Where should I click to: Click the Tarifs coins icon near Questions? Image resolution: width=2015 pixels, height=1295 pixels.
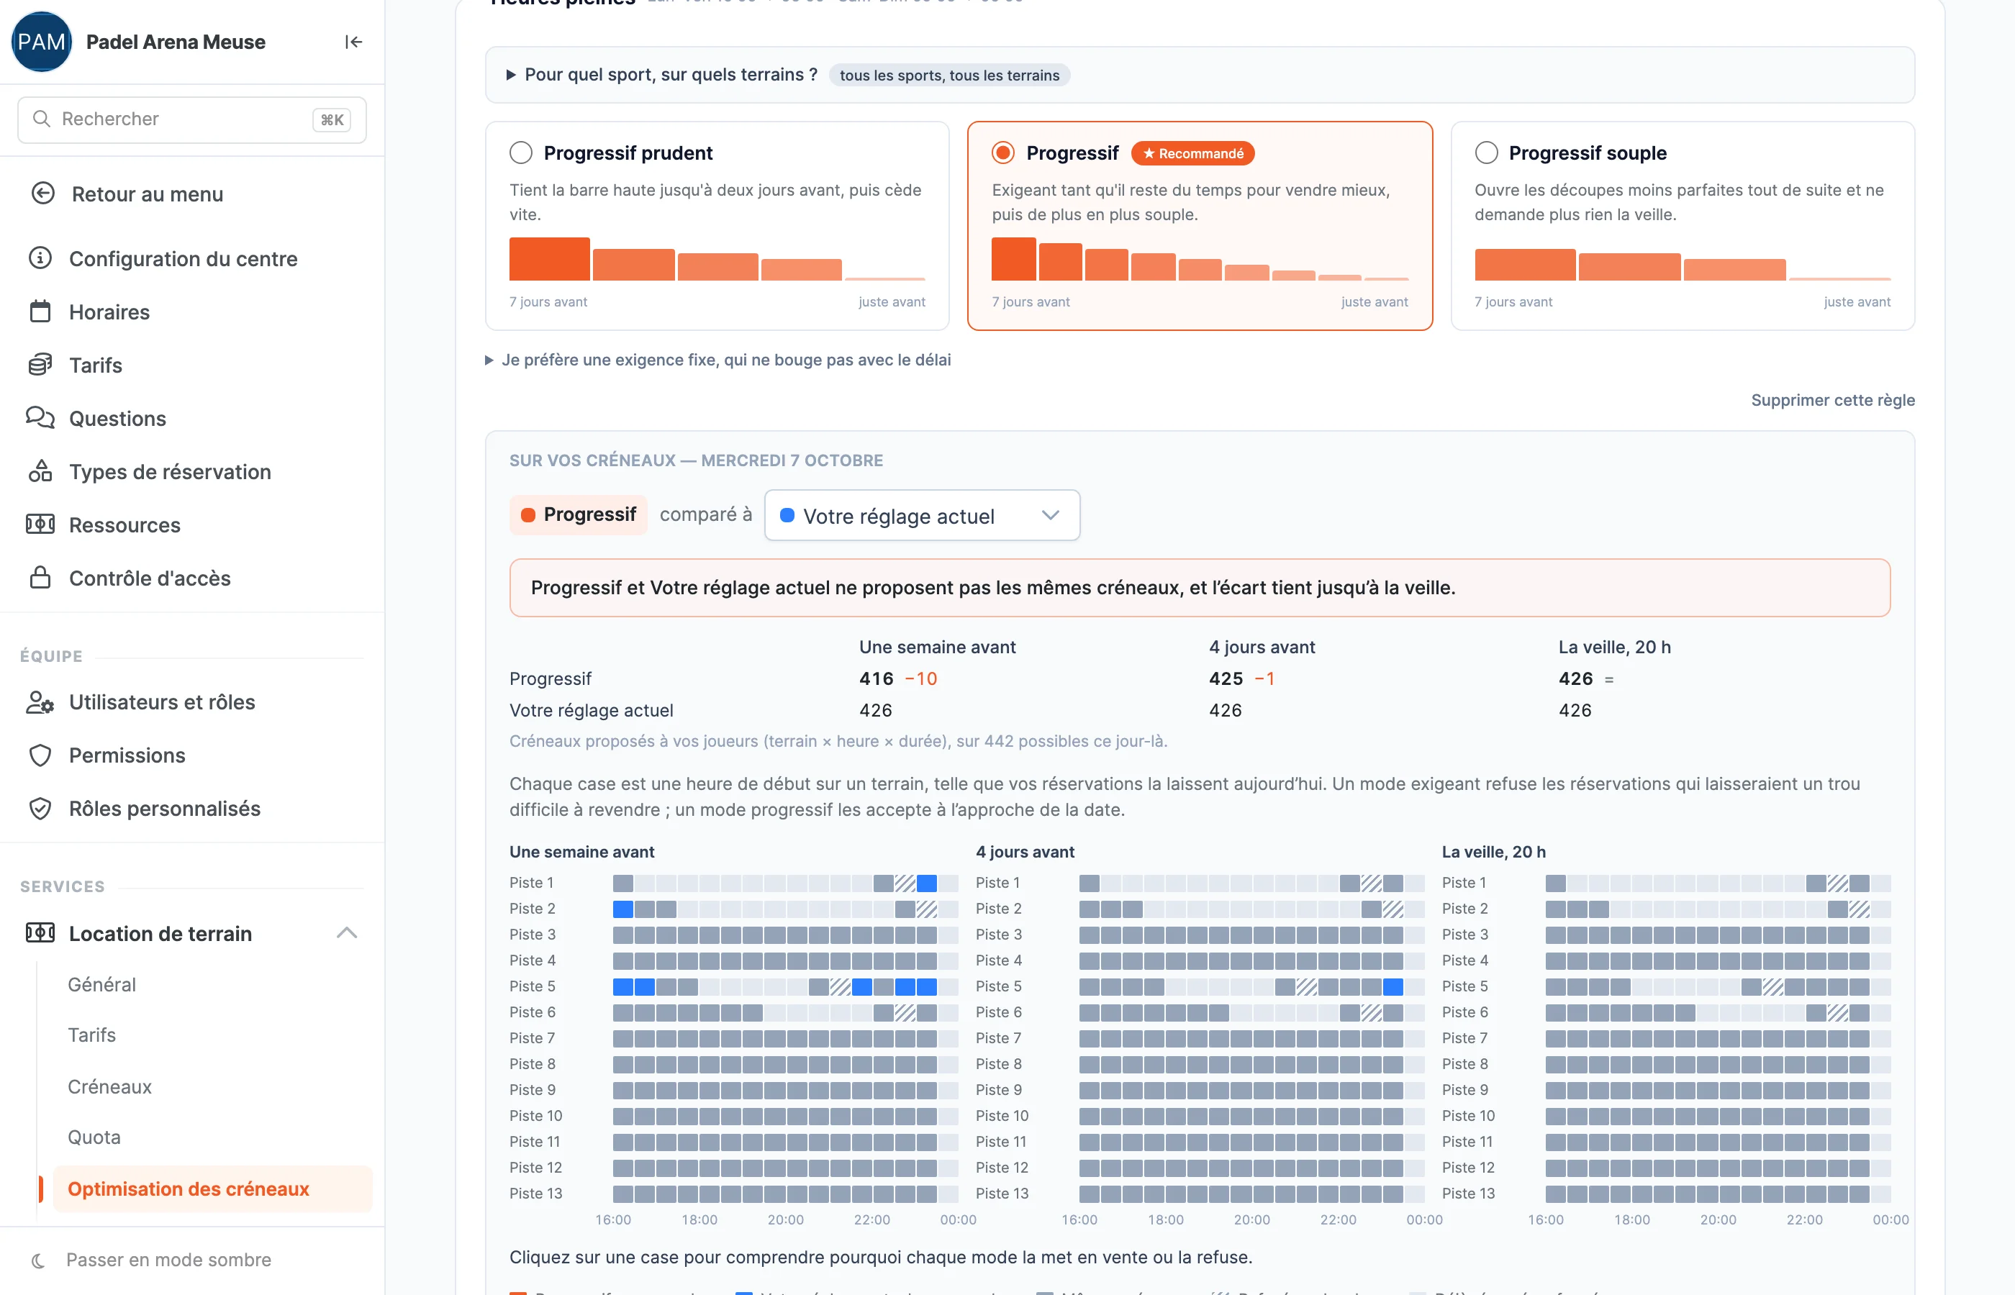coord(40,365)
